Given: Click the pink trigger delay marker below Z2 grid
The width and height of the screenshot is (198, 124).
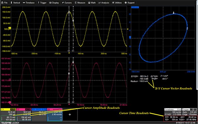Looking at the screenshot, I should [69, 104].
